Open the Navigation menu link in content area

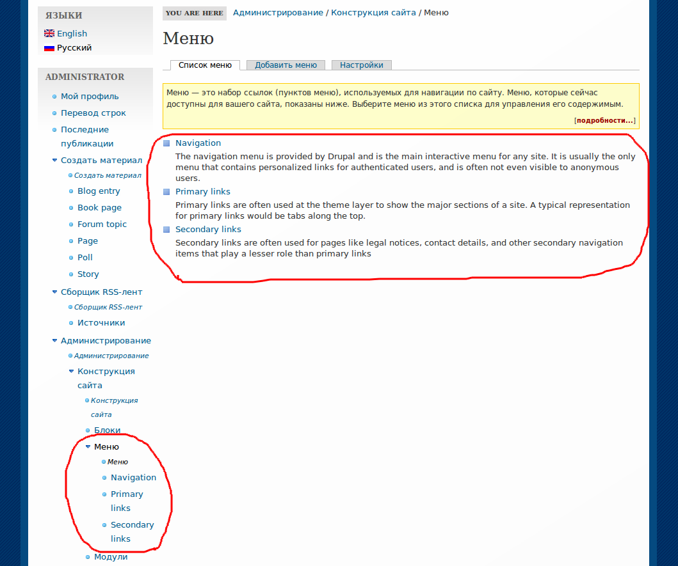[x=198, y=142]
